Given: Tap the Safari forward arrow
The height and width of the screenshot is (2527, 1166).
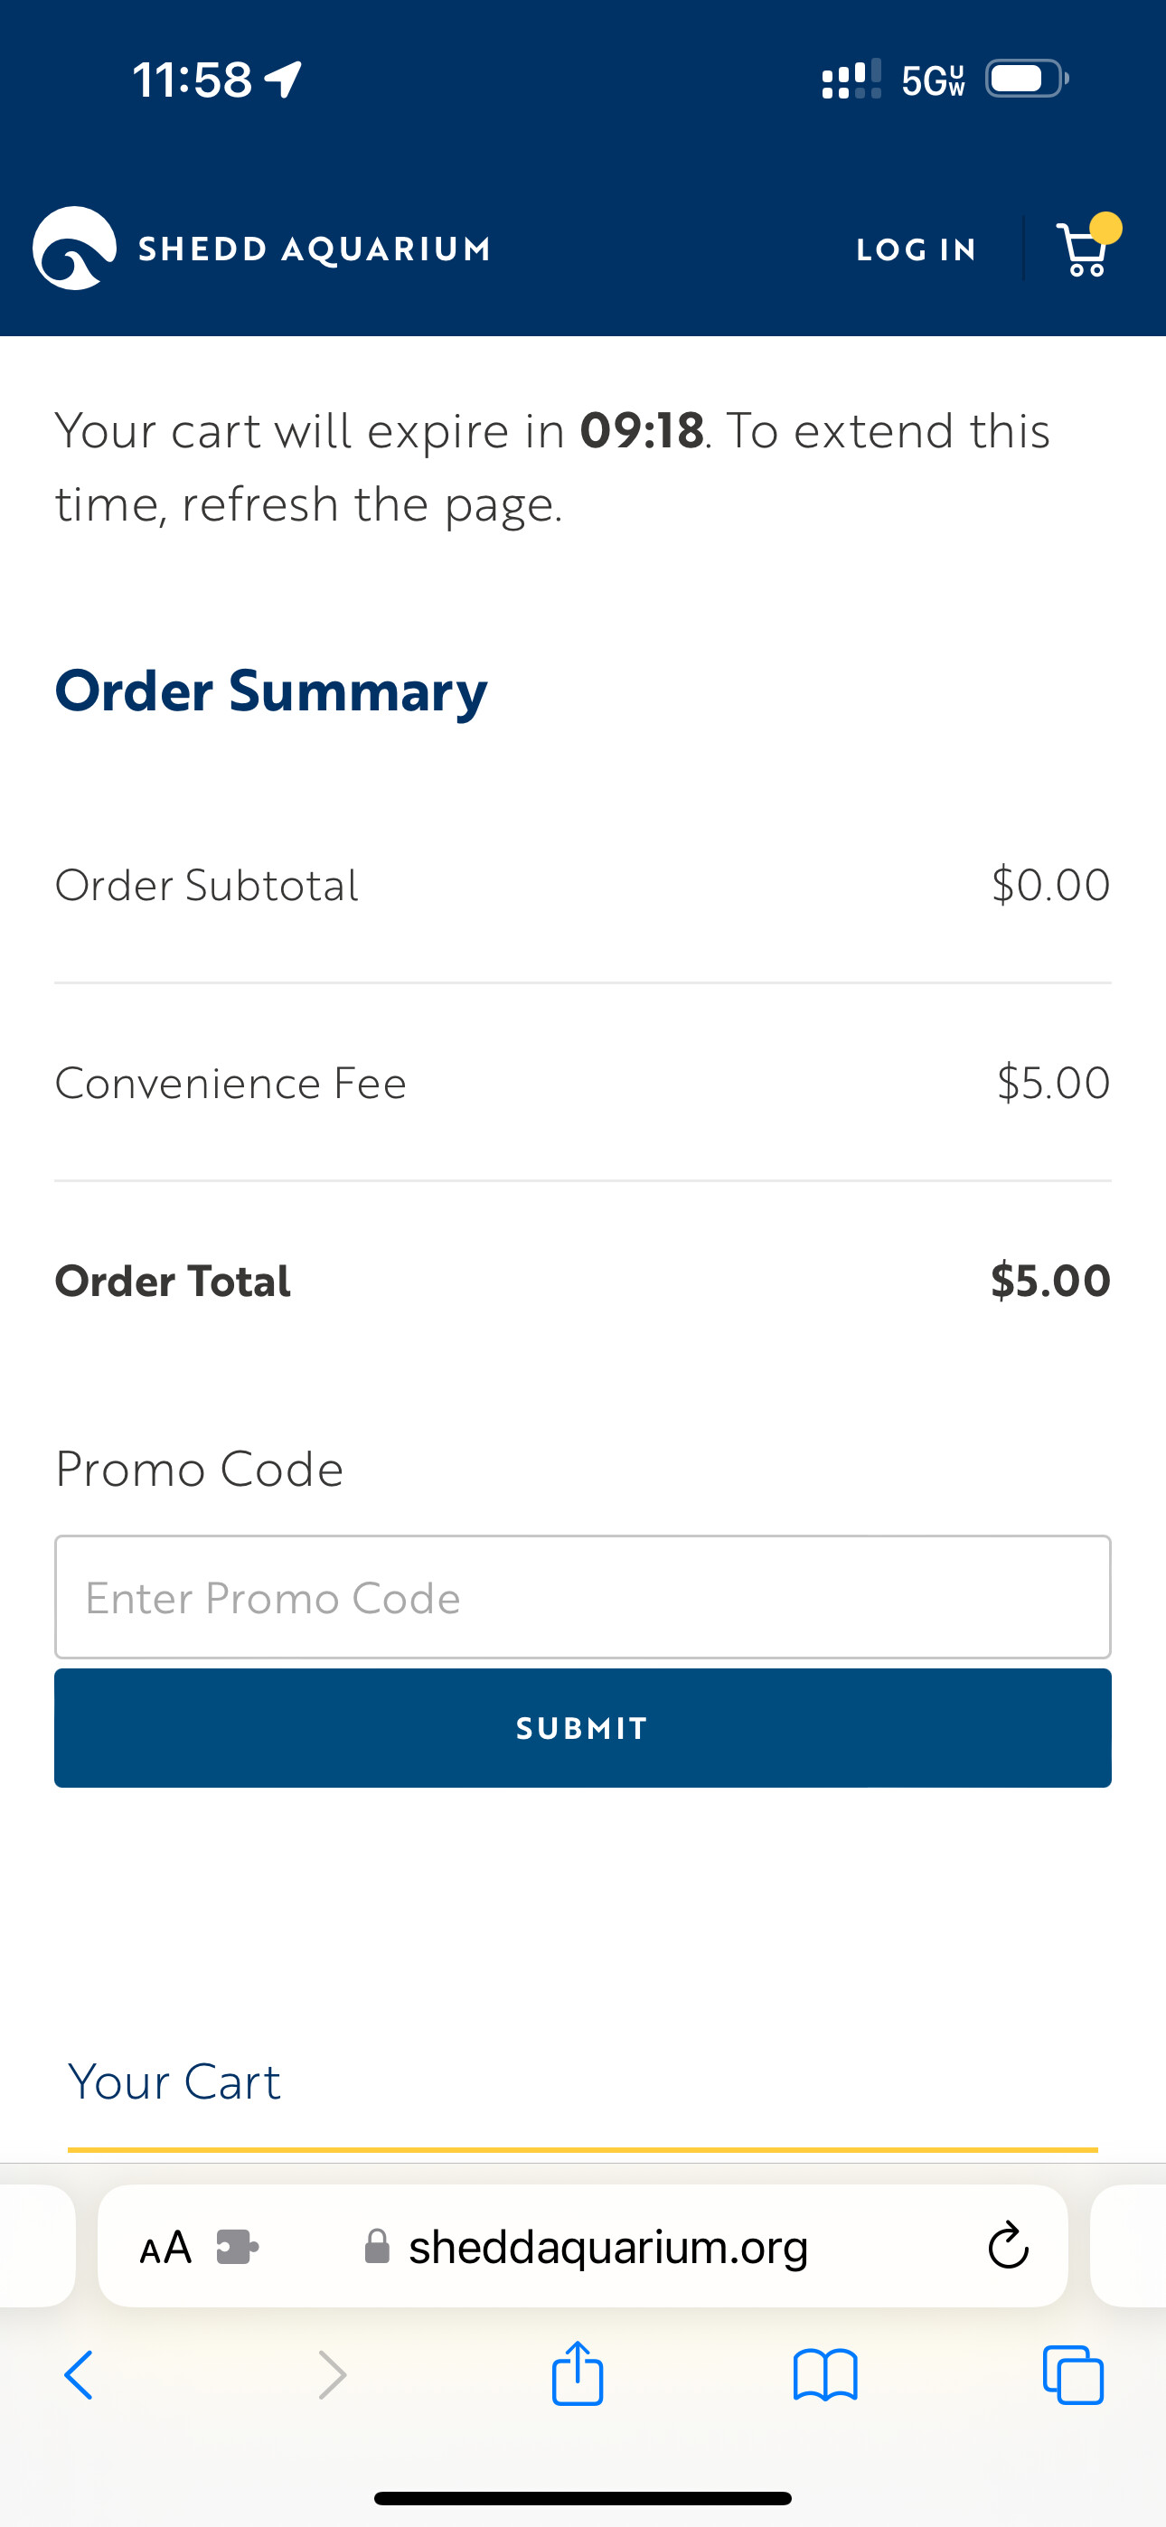Looking at the screenshot, I should point(333,2375).
